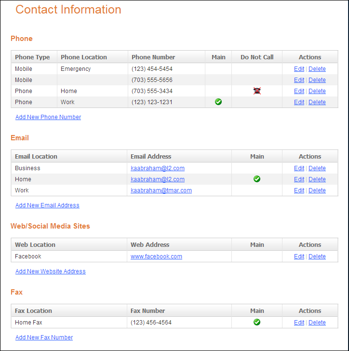The width and height of the screenshot is (349, 351).
Task: Delete Work phone (123) 123-1231
Action: [x=317, y=102]
